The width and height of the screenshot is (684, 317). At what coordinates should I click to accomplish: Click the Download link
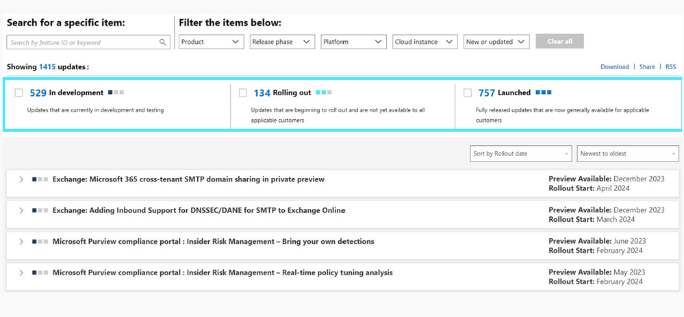coord(615,66)
